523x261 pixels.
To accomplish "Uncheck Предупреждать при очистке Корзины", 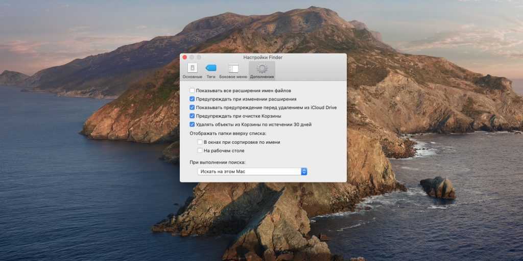I will click(x=192, y=116).
